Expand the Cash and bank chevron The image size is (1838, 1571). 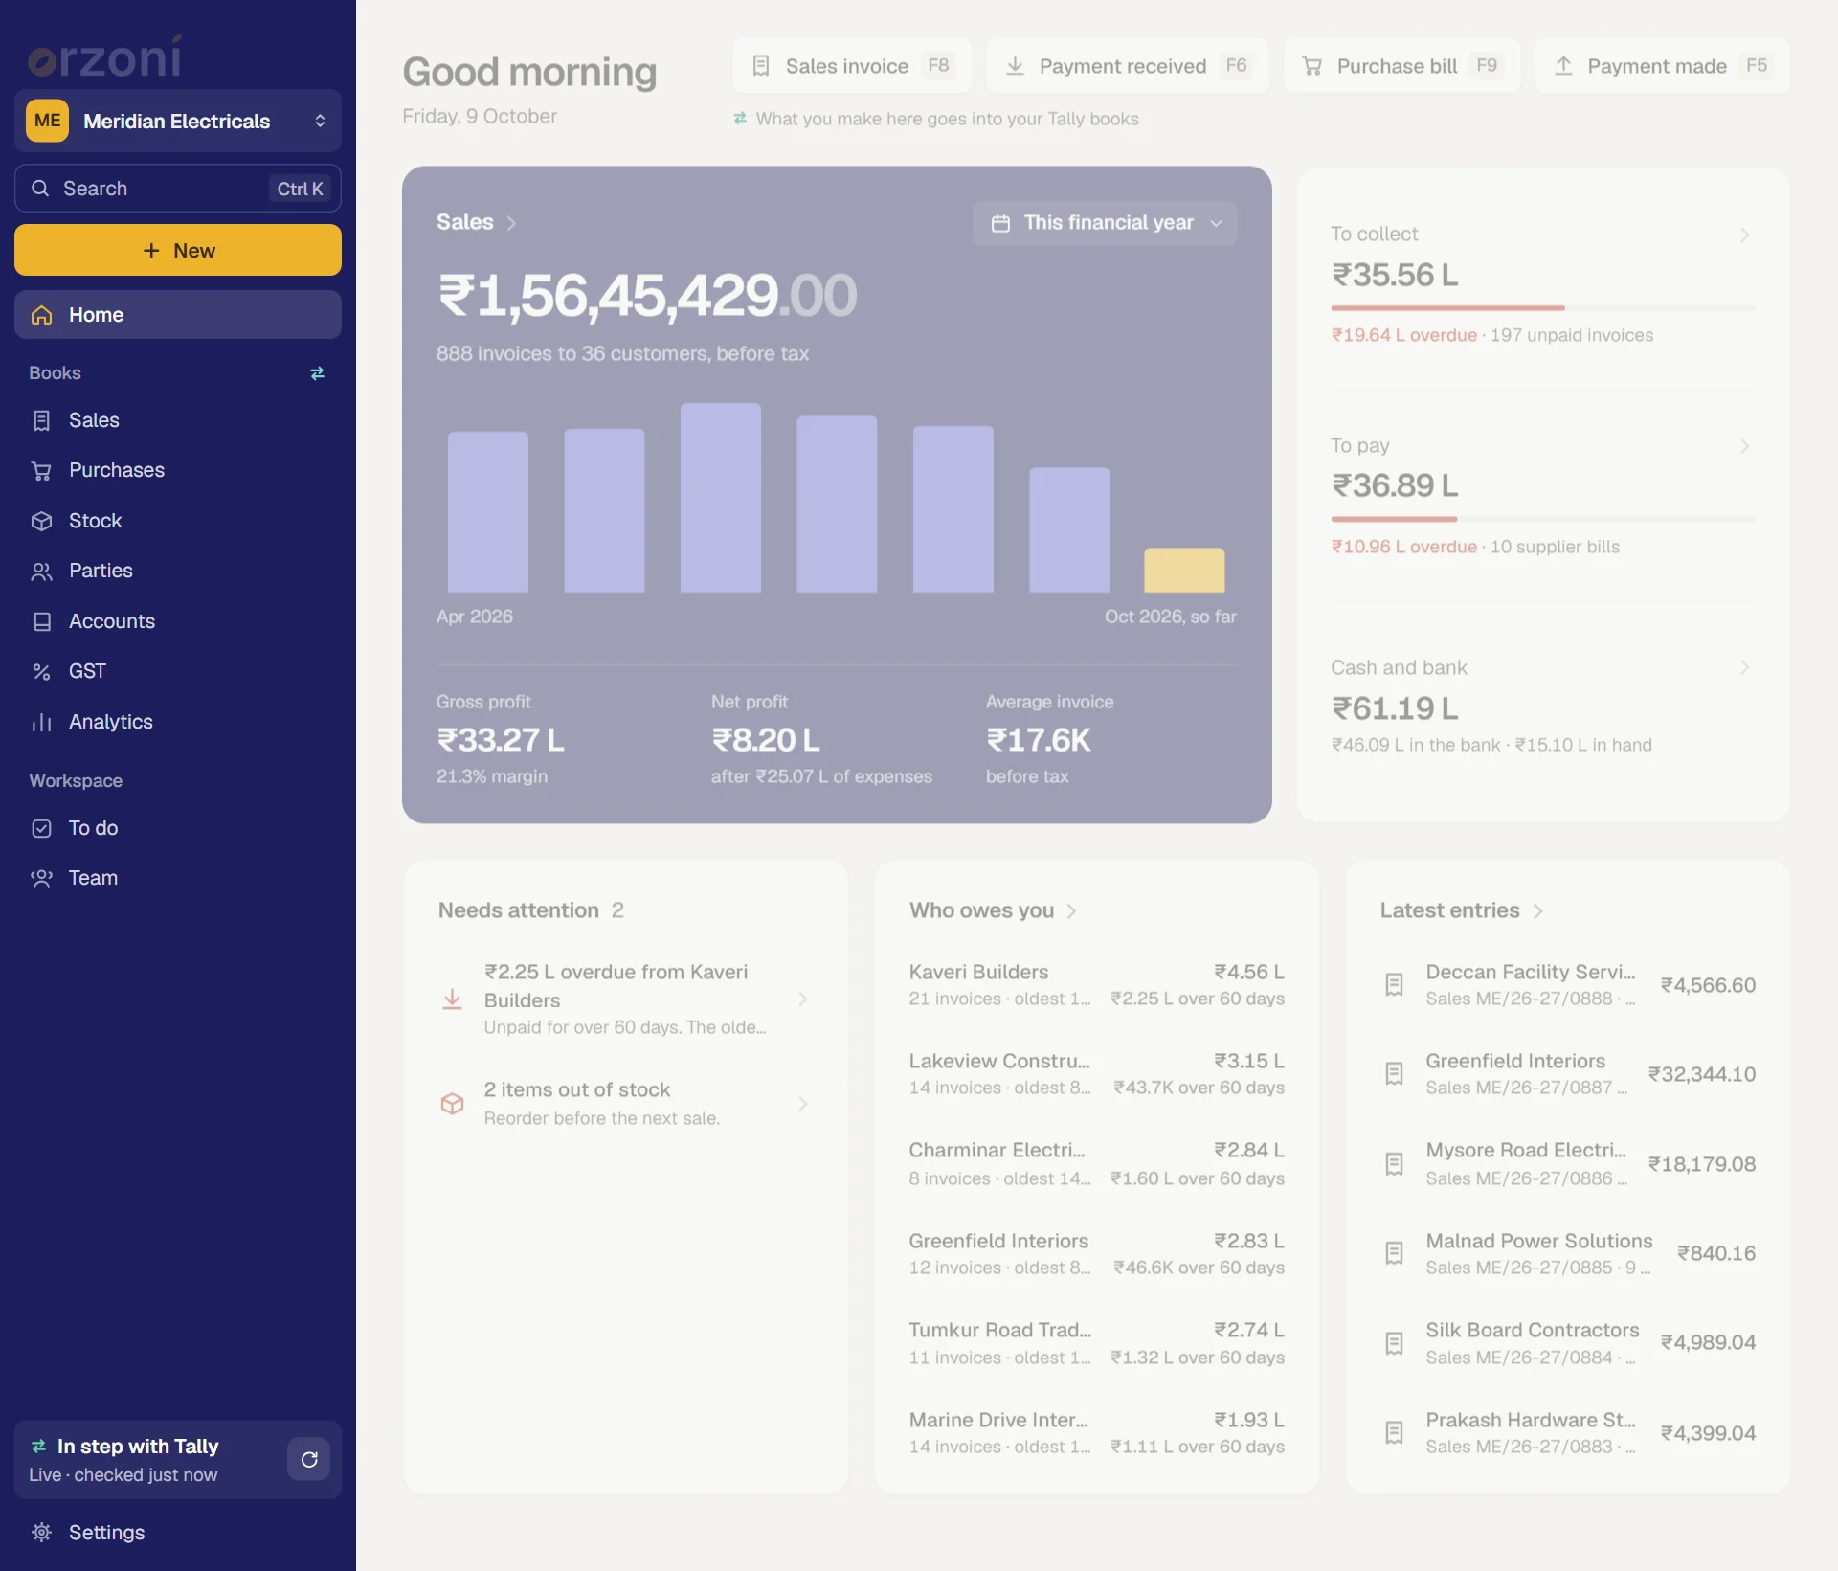click(x=1744, y=667)
